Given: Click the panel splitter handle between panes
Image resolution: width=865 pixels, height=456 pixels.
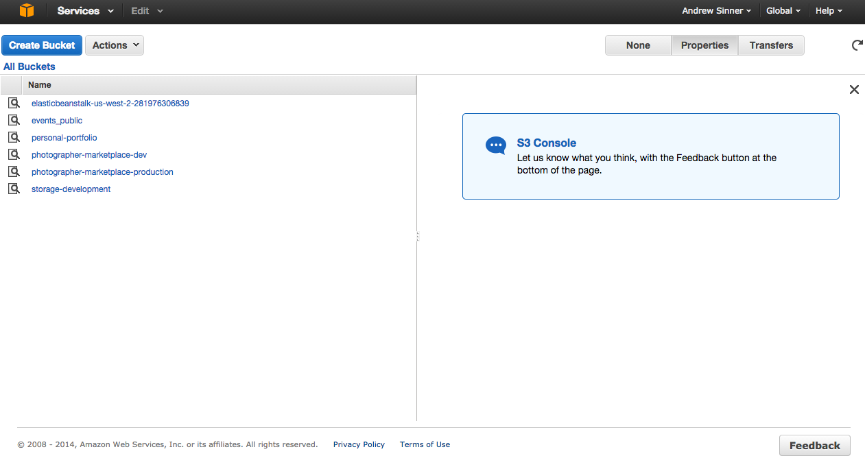Looking at the screenshot, I should click(x=417, y=237).
